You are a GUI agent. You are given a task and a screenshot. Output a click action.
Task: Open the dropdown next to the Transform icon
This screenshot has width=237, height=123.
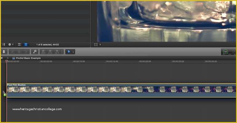(x=100, y=45)
